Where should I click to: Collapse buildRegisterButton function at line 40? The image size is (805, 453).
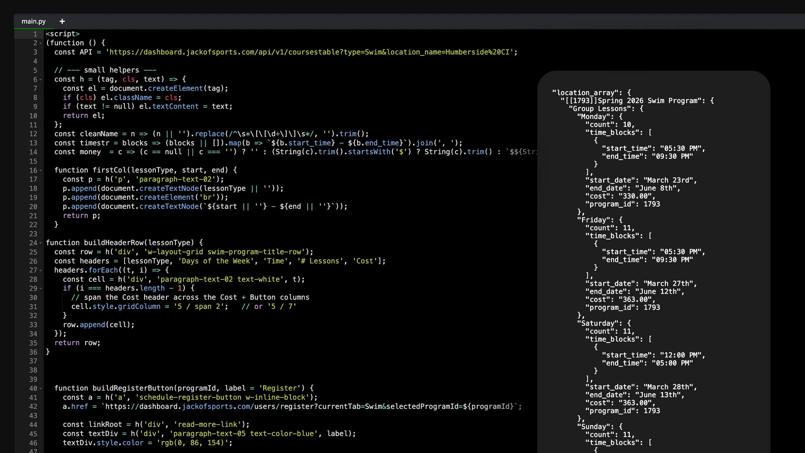click(x=41, y=389)
